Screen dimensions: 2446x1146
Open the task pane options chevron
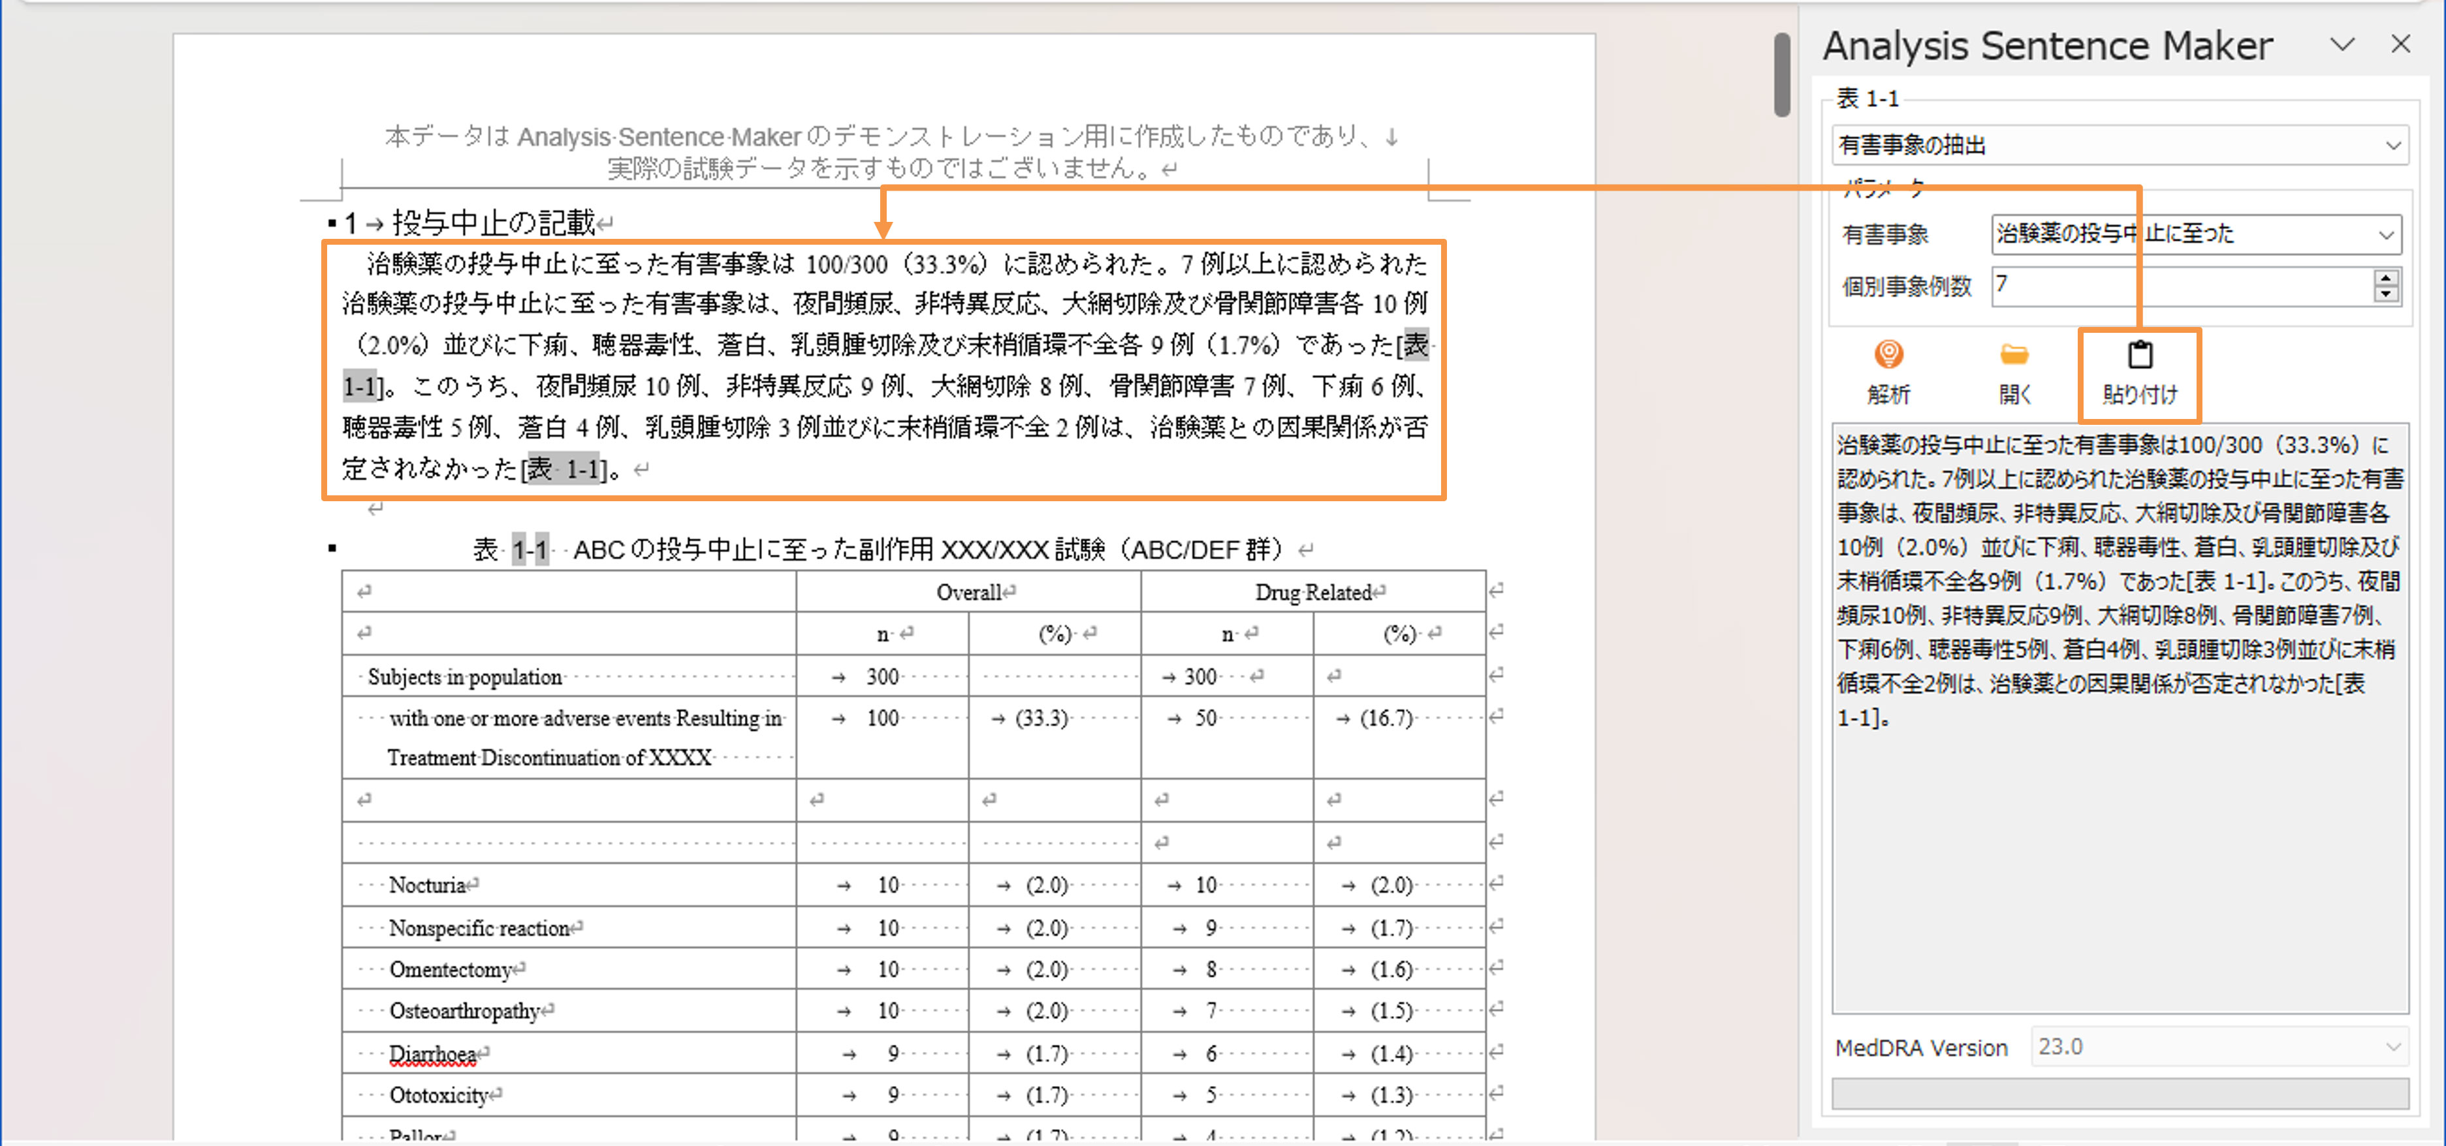pos(2342,44)
